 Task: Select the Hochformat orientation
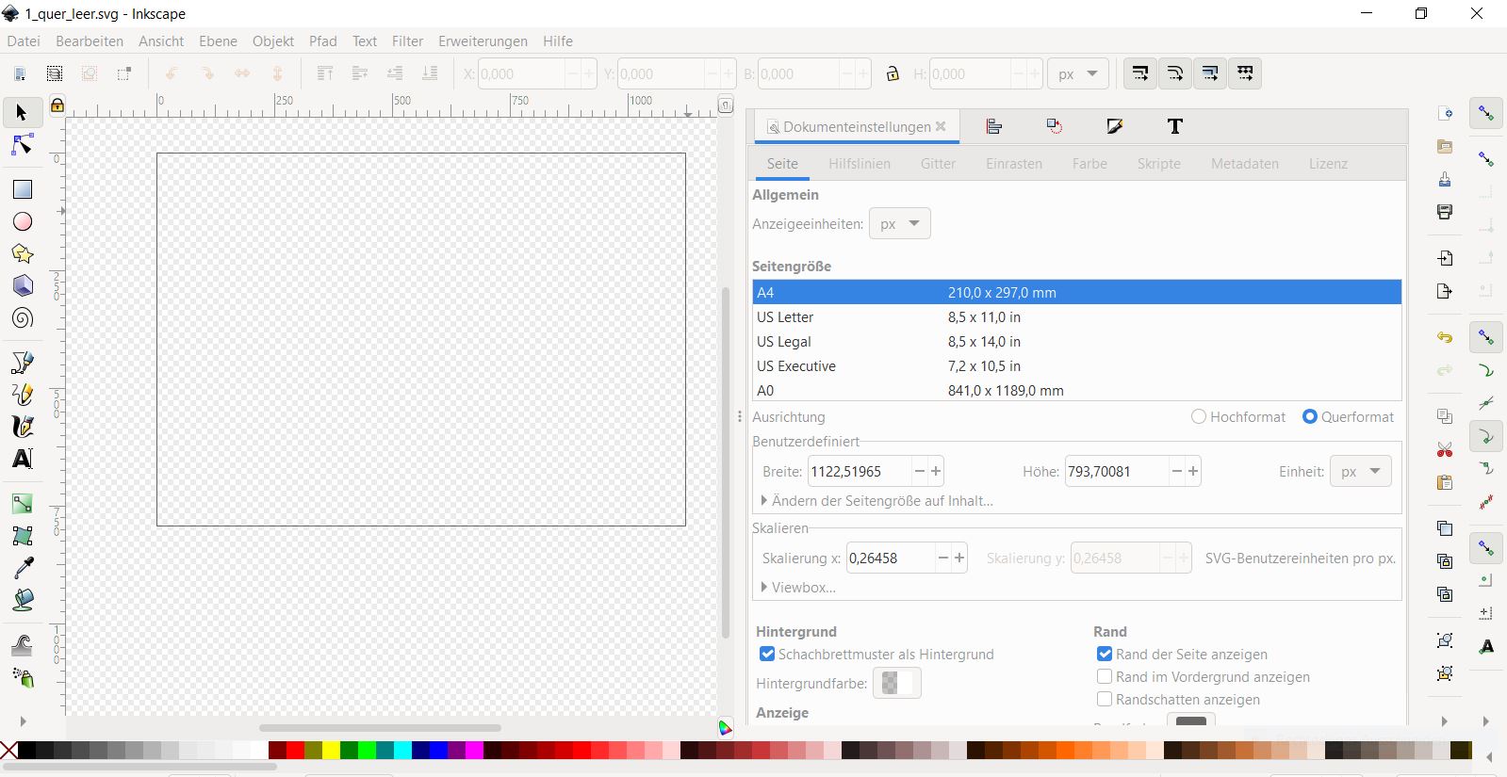(x=1199, y=416)
